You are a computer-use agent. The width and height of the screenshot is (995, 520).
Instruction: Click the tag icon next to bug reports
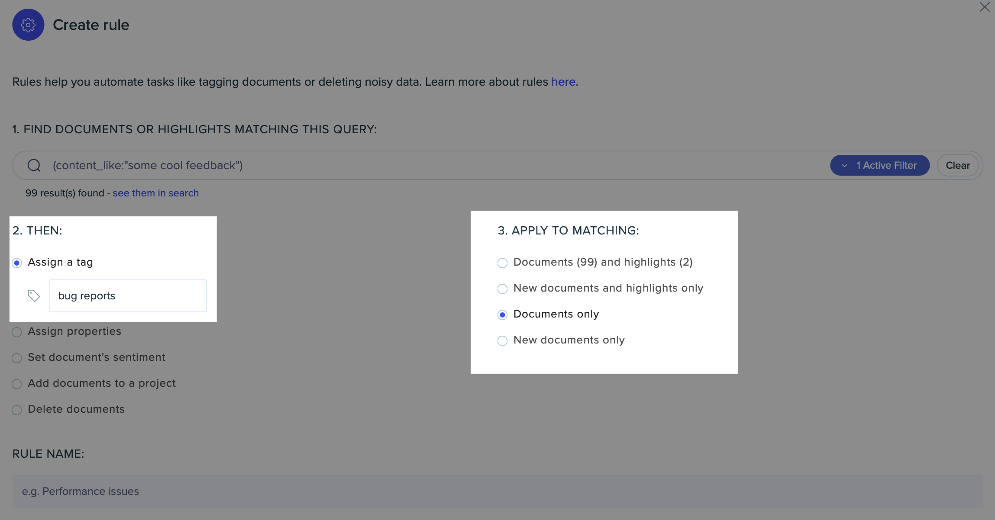[x=34, y=295]
